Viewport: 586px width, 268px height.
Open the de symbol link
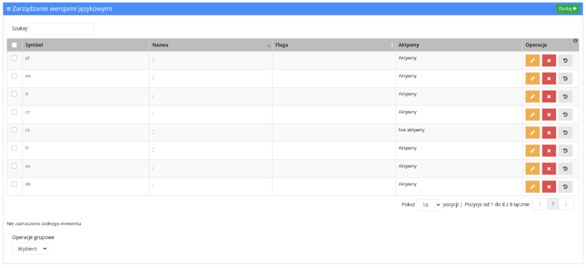[28, 184]
